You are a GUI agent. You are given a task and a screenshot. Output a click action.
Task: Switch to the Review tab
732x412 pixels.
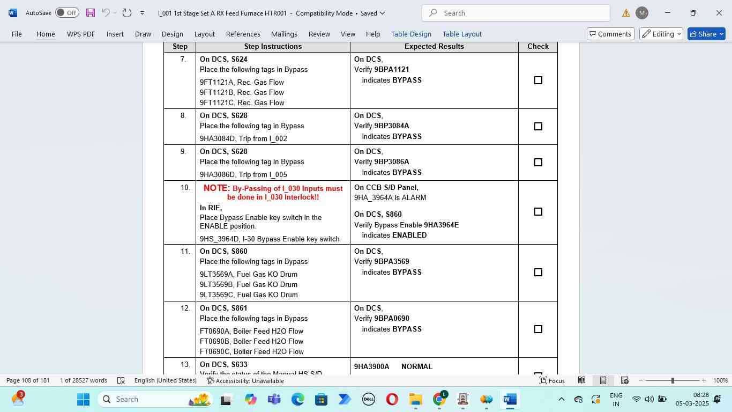319,34
